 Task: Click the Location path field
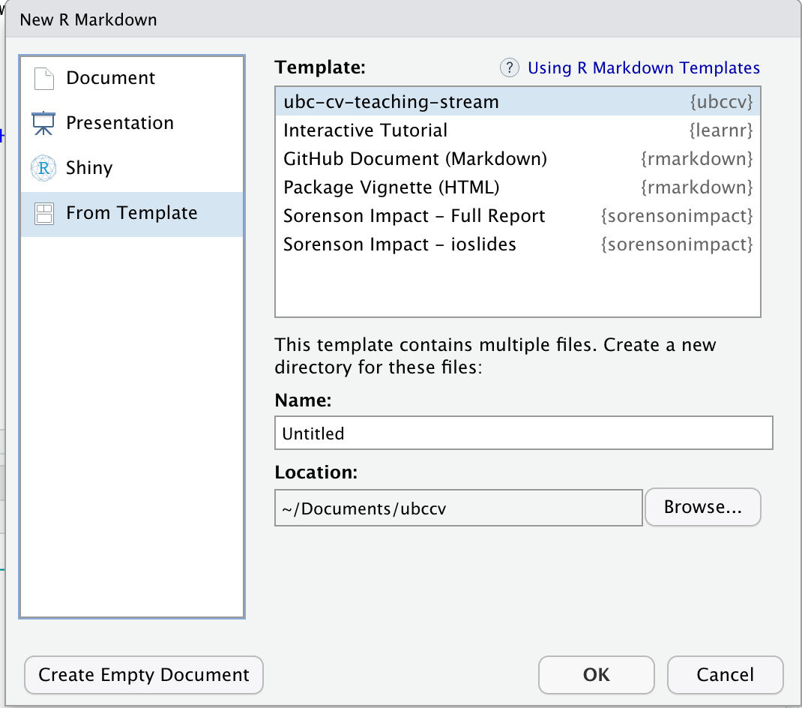[x=458, y=508]
